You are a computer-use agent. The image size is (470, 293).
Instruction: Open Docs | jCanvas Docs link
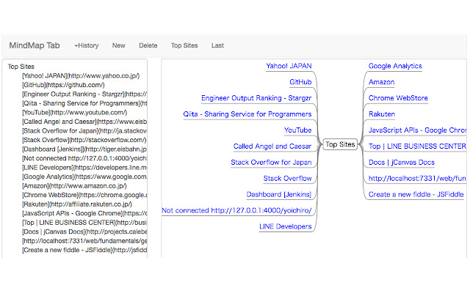pos(402,163)
